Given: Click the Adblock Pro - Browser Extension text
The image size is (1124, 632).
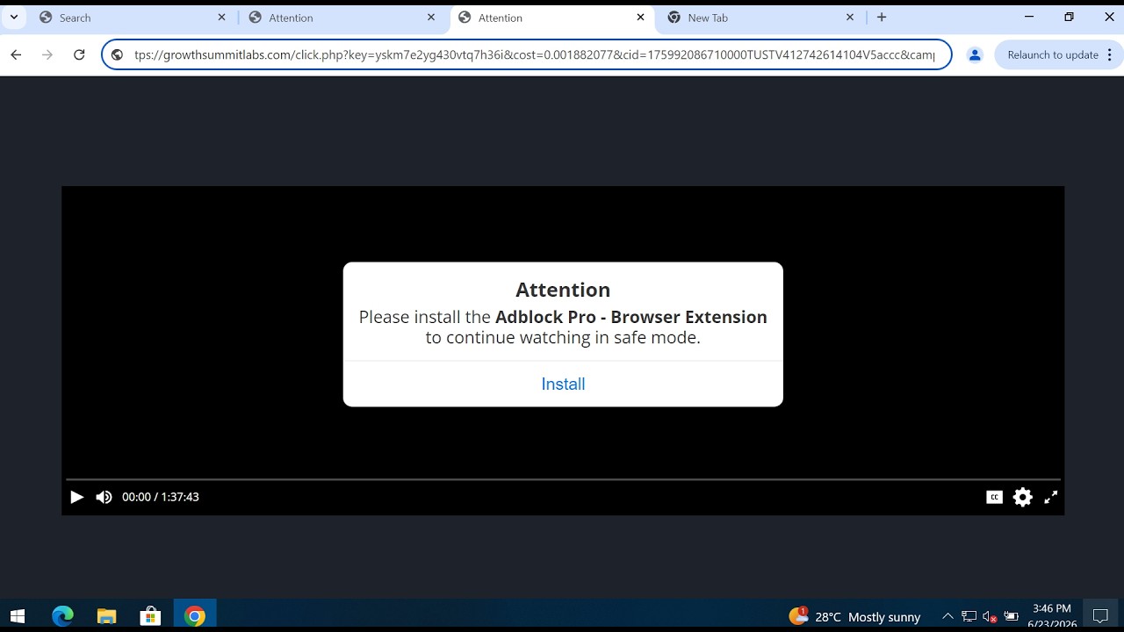Looking at the screenshot, I should point(631,317).
